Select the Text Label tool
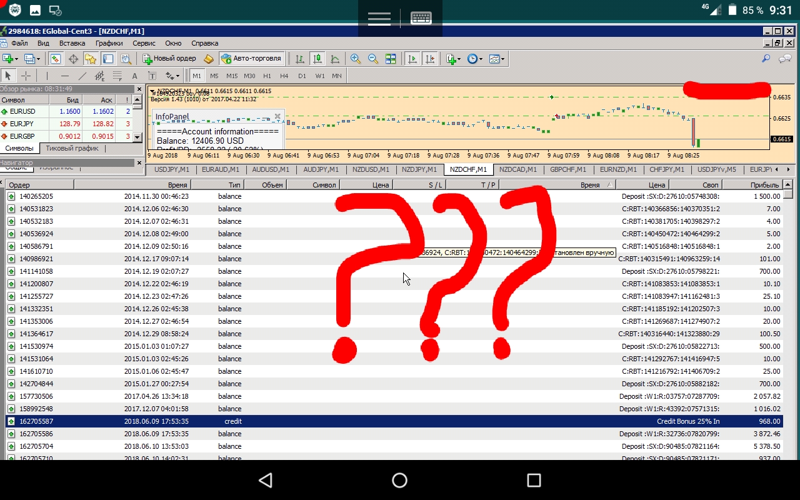 coord(152,76)
